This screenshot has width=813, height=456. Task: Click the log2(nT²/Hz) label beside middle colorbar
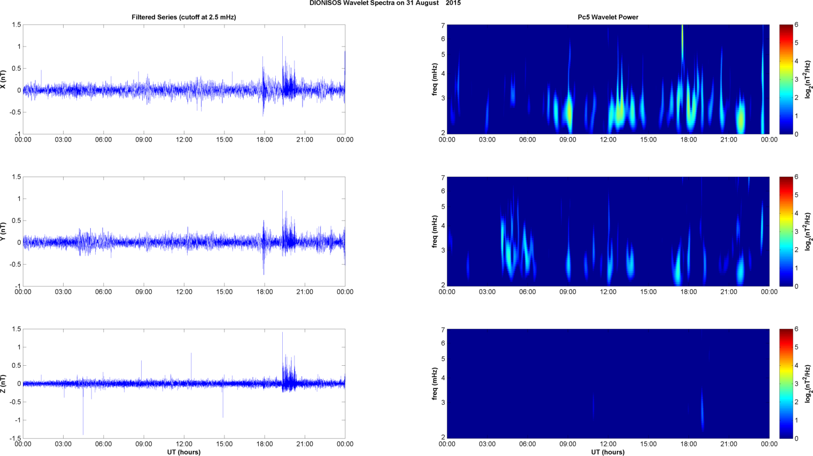click(809, 231)
